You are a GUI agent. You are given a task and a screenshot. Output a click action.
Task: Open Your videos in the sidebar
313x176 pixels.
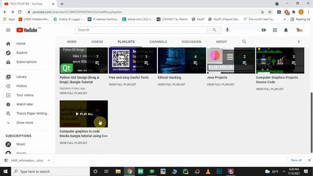(25, 95)
